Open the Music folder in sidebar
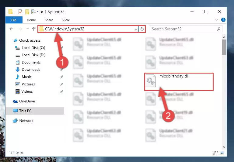234x162 pixels. (x=26, y=77)
